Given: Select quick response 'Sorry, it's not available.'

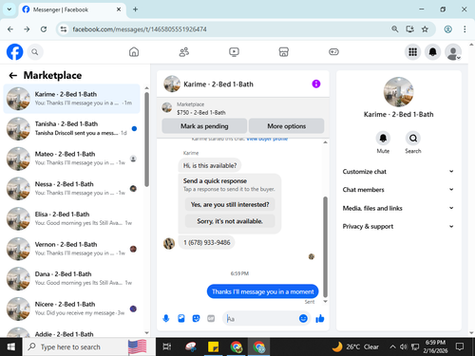Looking at the screenshot, I should coord(230,221).
